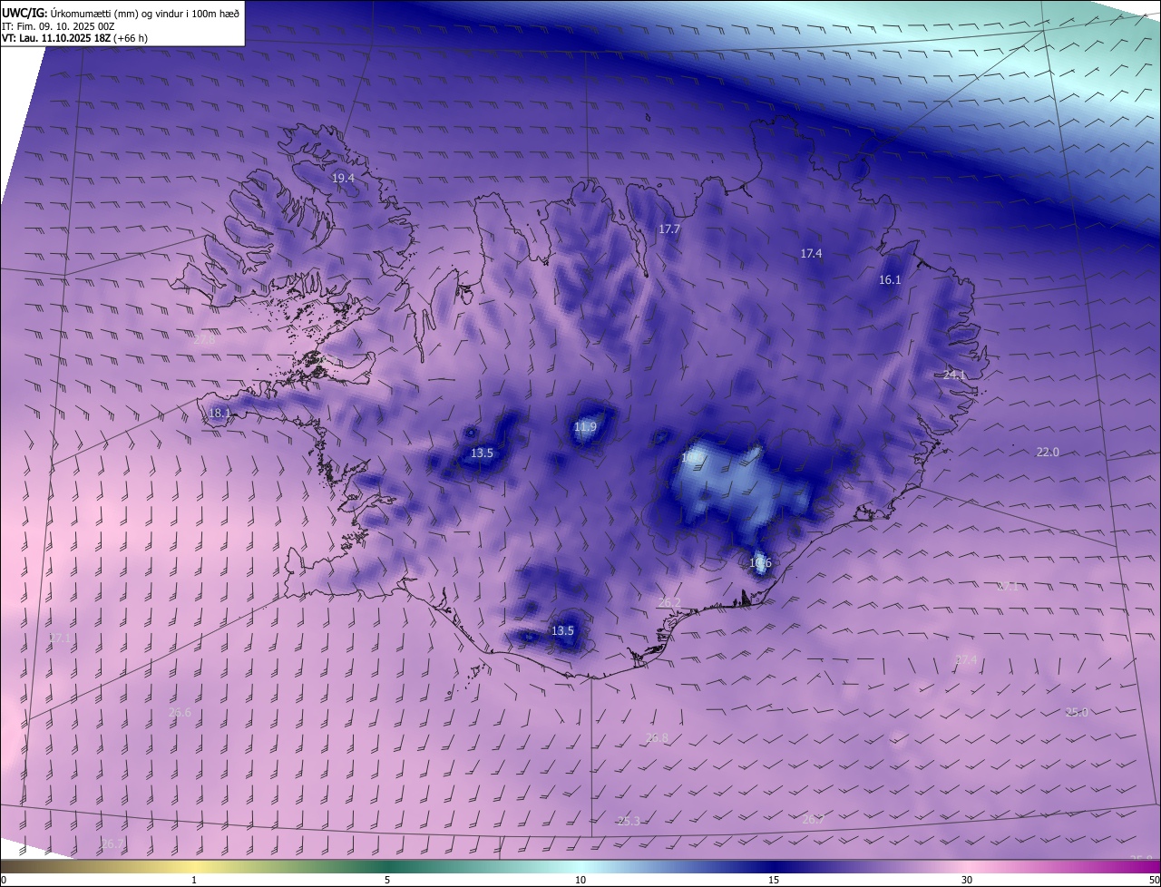
Task: Click the 17.4 value in northeast Iceland
Action: coord(811,253)
